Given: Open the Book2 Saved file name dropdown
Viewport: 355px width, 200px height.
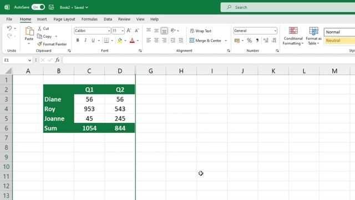Looking at the screenshot, I should coord(74,7).
